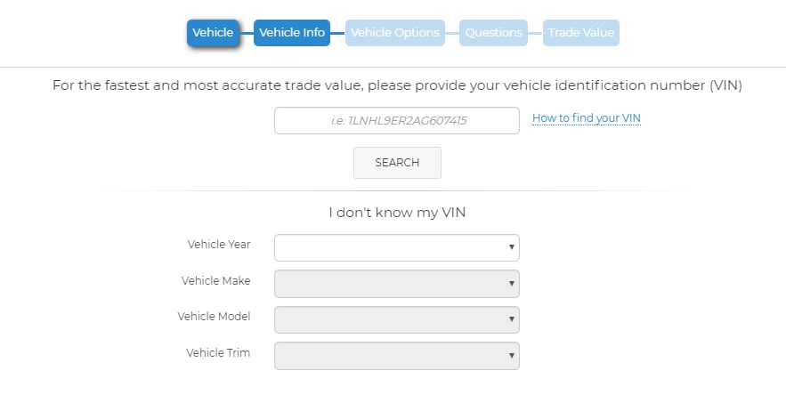The height and width of the screenshot is (411, 786).
Task: Open the Questions step
Action: [x=493, y=33]
